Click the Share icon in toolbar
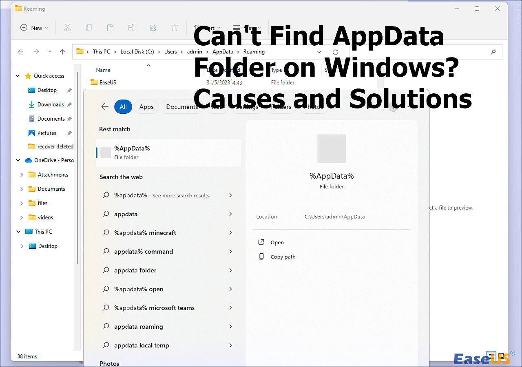The height and width of the screenshot is (367, 522). [x=153, y=28]
